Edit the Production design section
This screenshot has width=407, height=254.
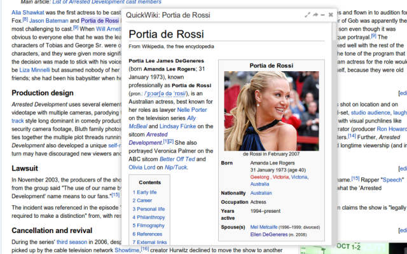pyautogui.click(x=403, y=93)
